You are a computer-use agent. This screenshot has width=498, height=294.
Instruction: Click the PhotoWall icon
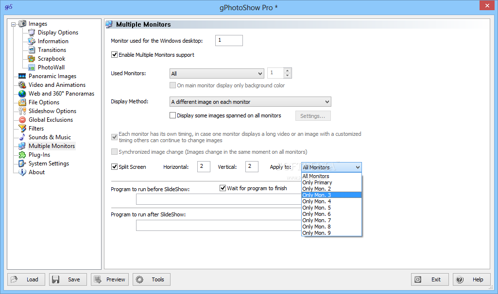[x=32, y=67]
